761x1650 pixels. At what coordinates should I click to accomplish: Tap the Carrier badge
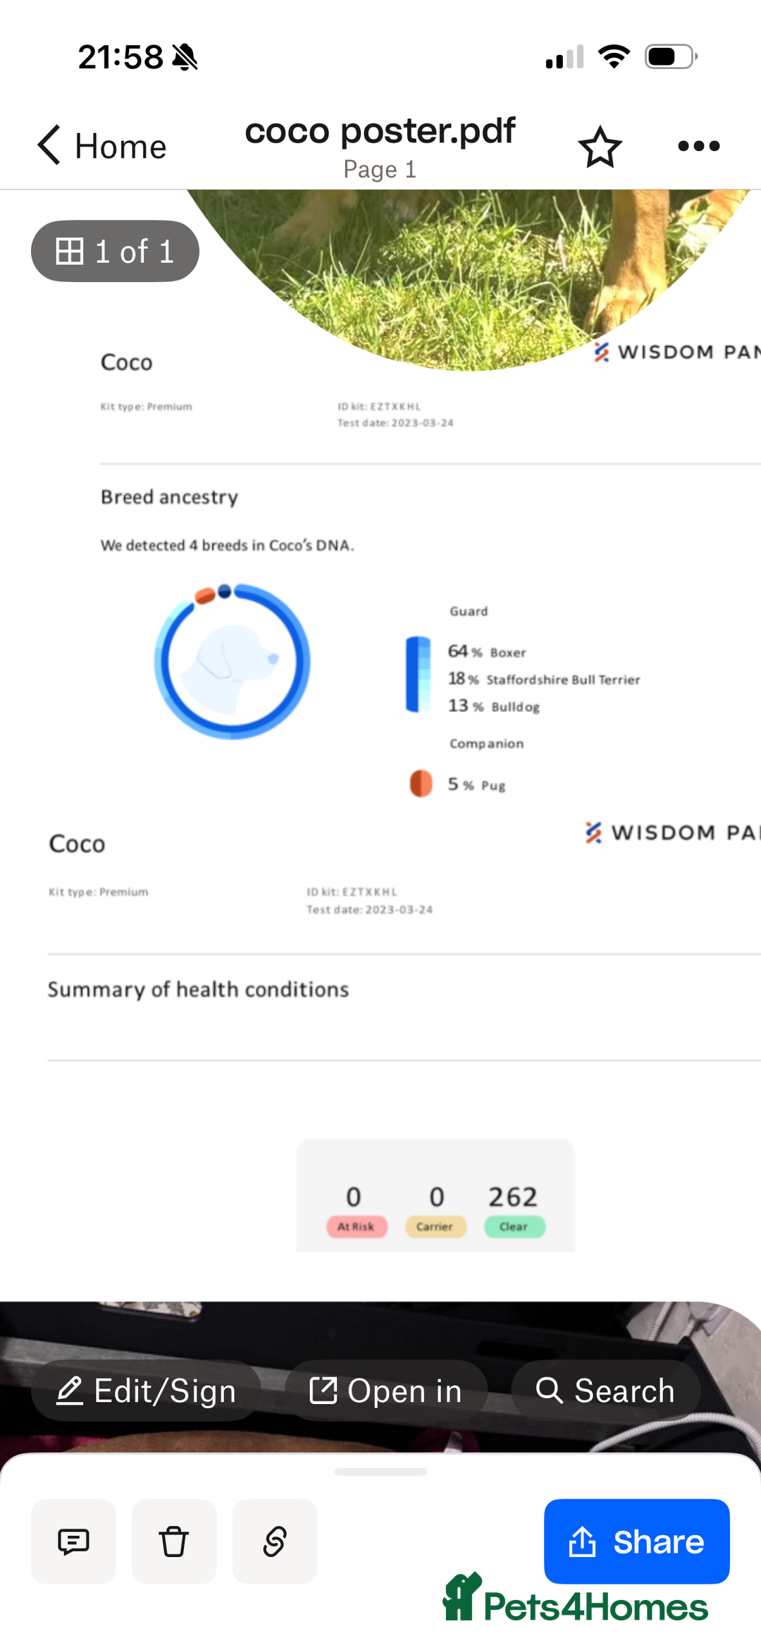[x=435, y=1226]
